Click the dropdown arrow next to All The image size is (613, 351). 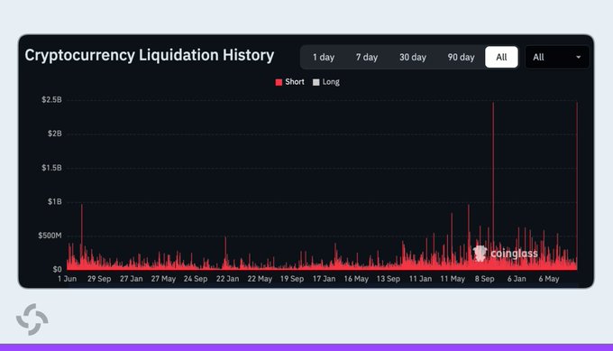pos(578,57)
